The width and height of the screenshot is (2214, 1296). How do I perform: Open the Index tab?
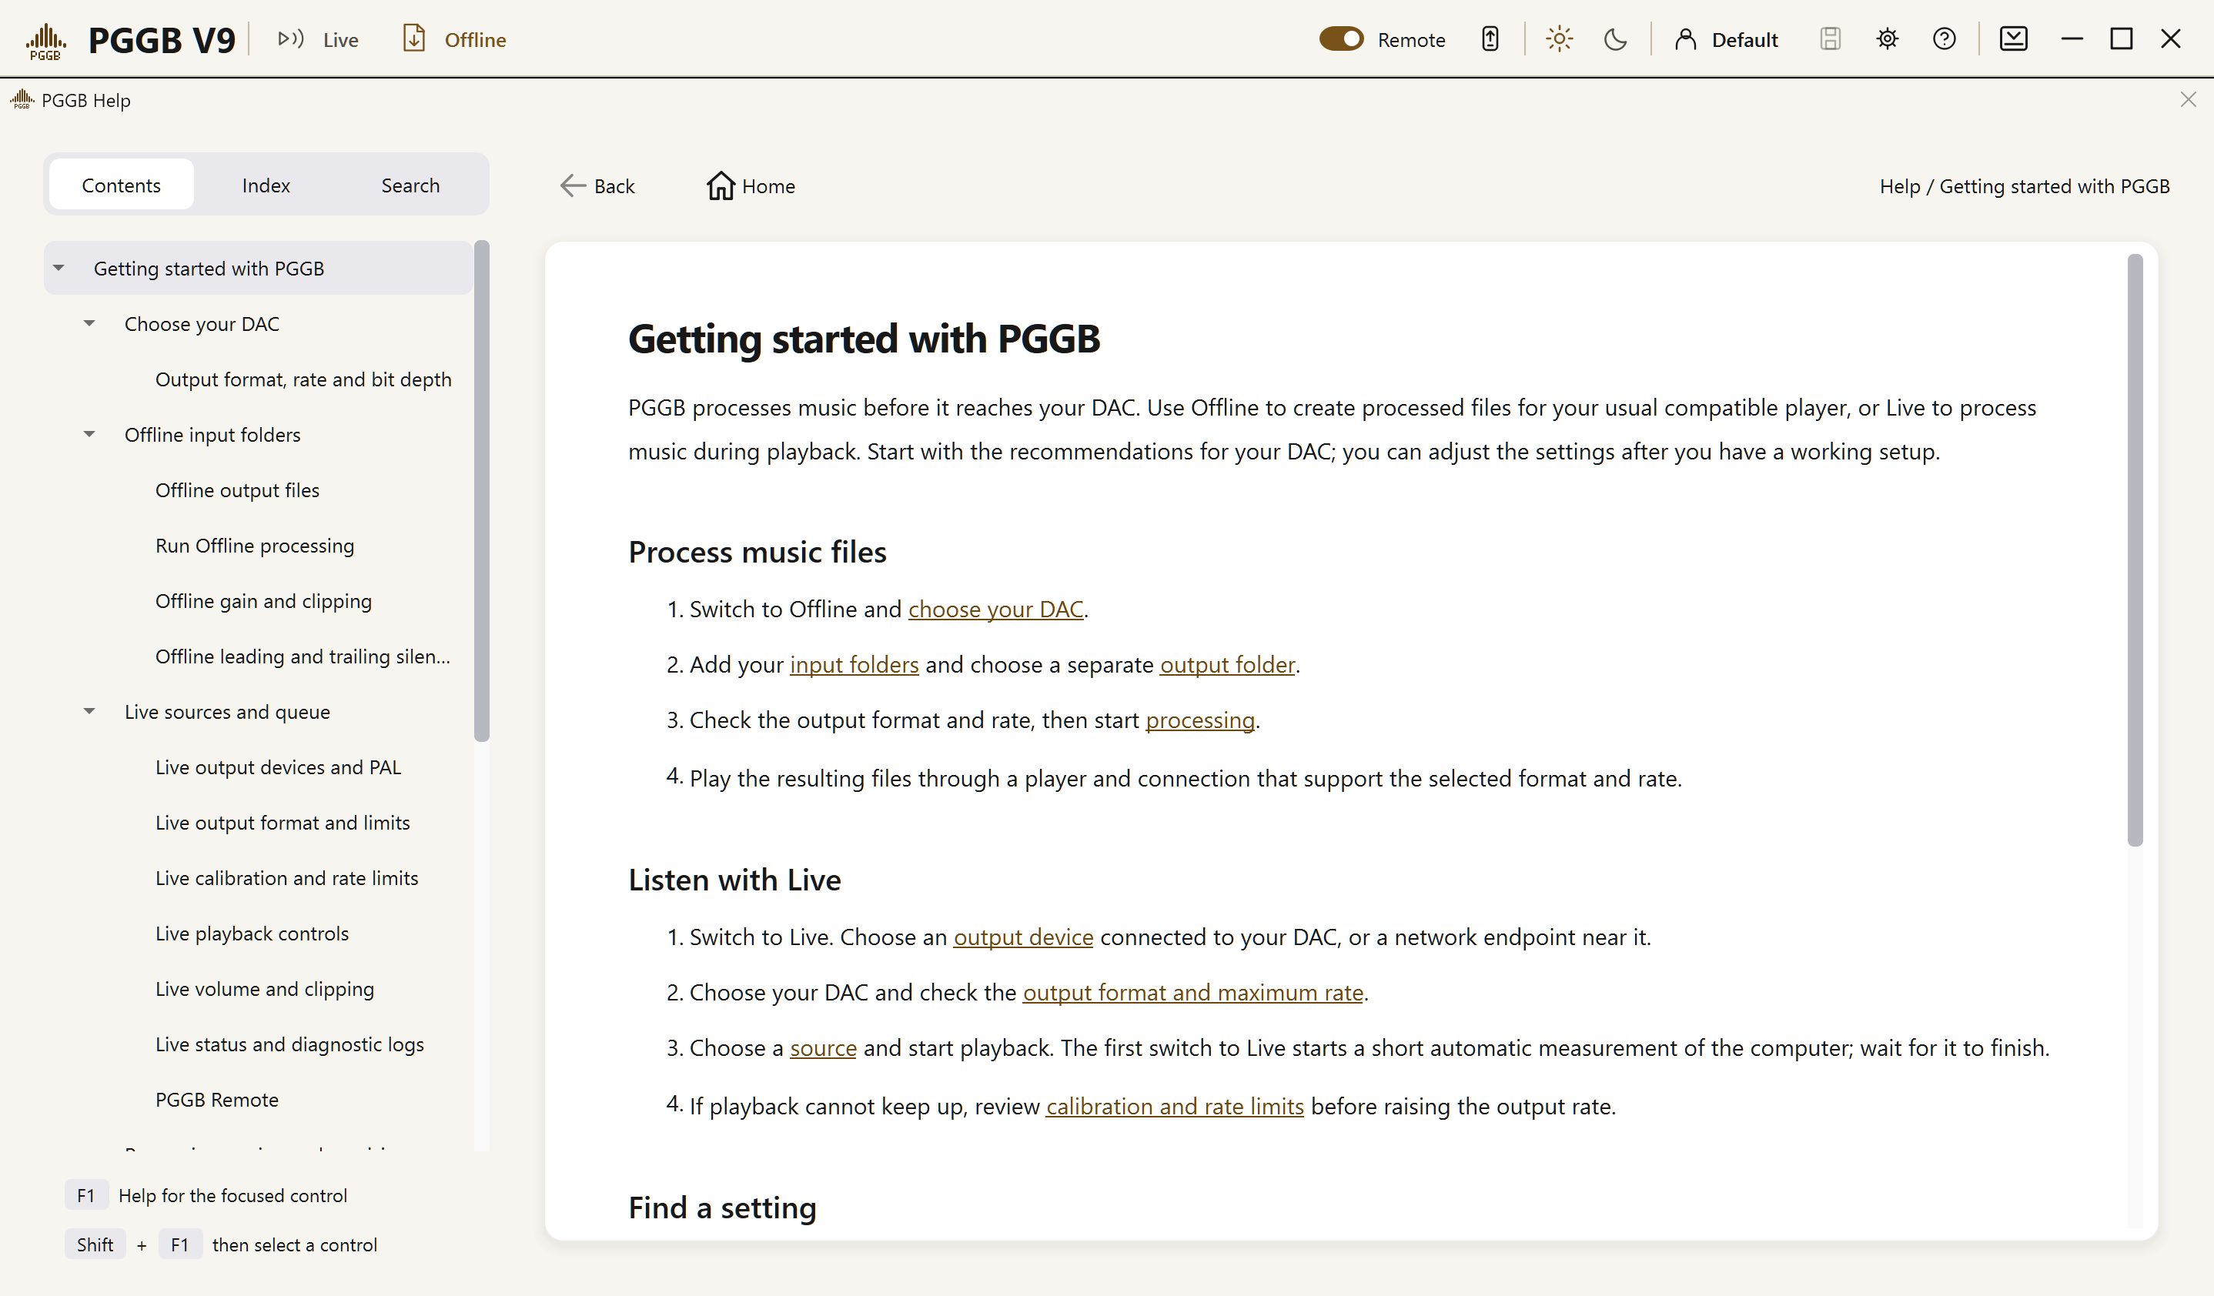(x=266, y=185)
